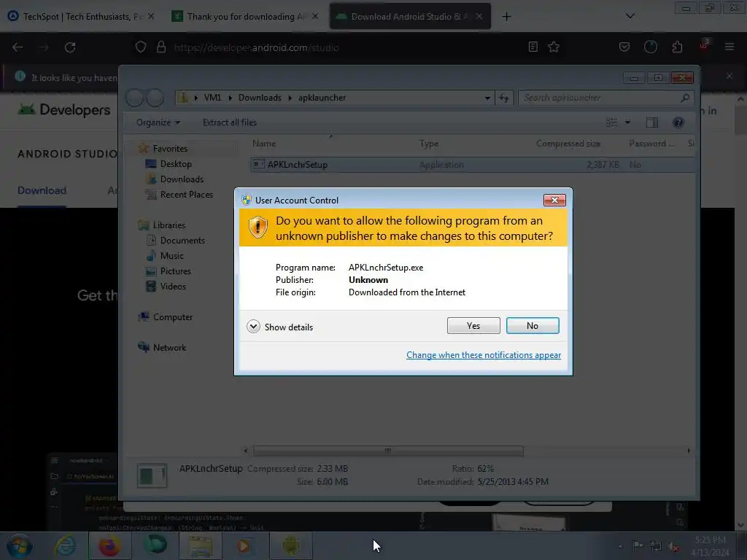The image size is (747, 560).
Task: Expand Show details in UAC dialog
Action: [280, 327]
